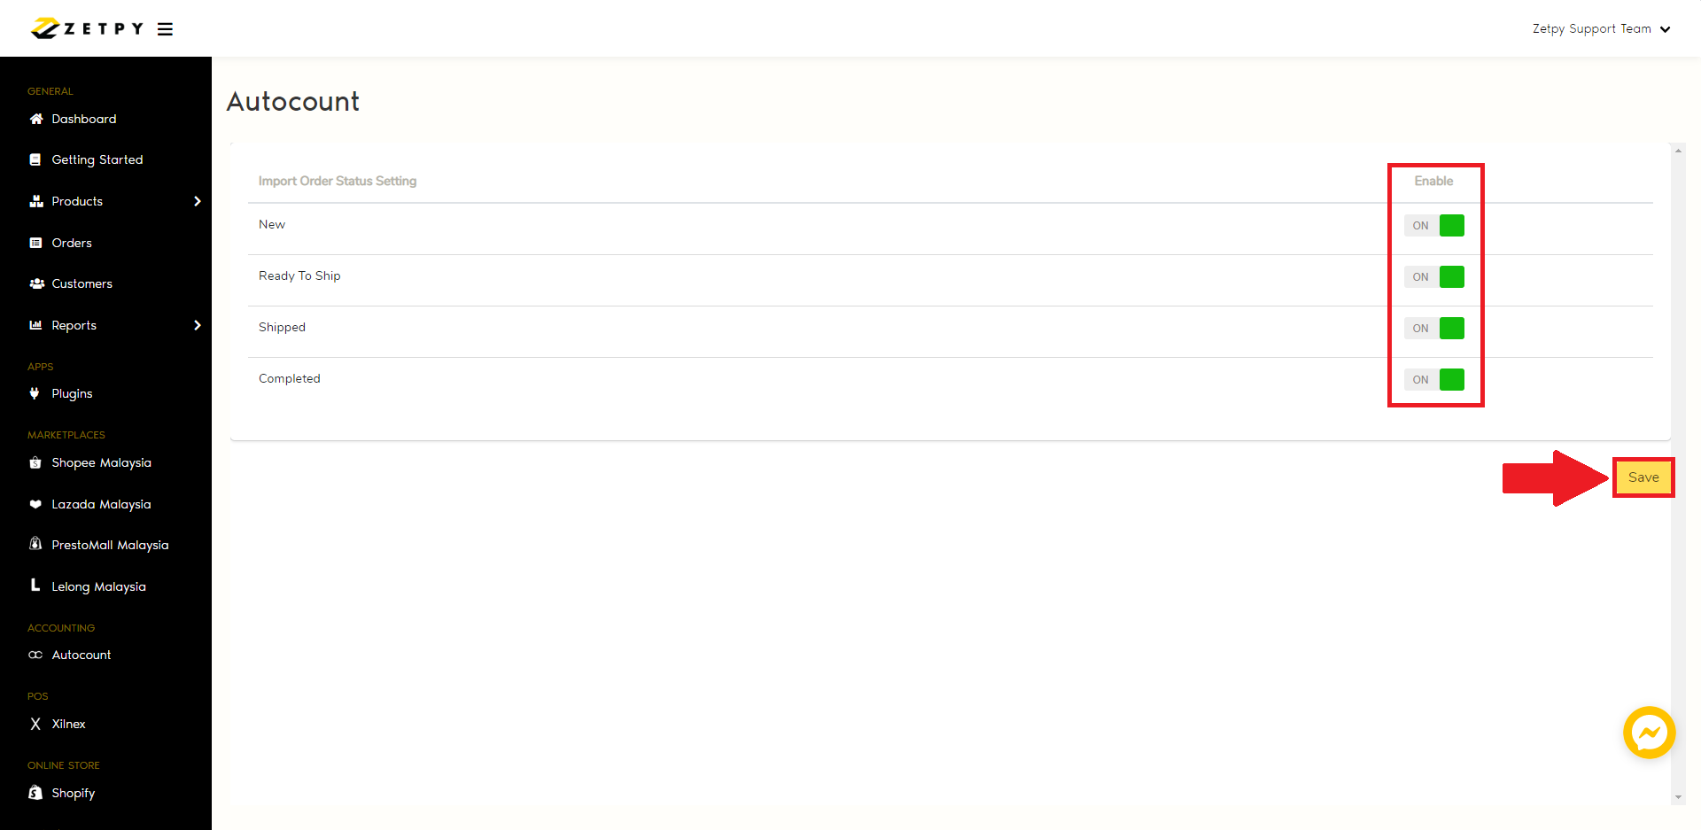
Task: Click the Plugins plug icon
Action: click(35, 393)
